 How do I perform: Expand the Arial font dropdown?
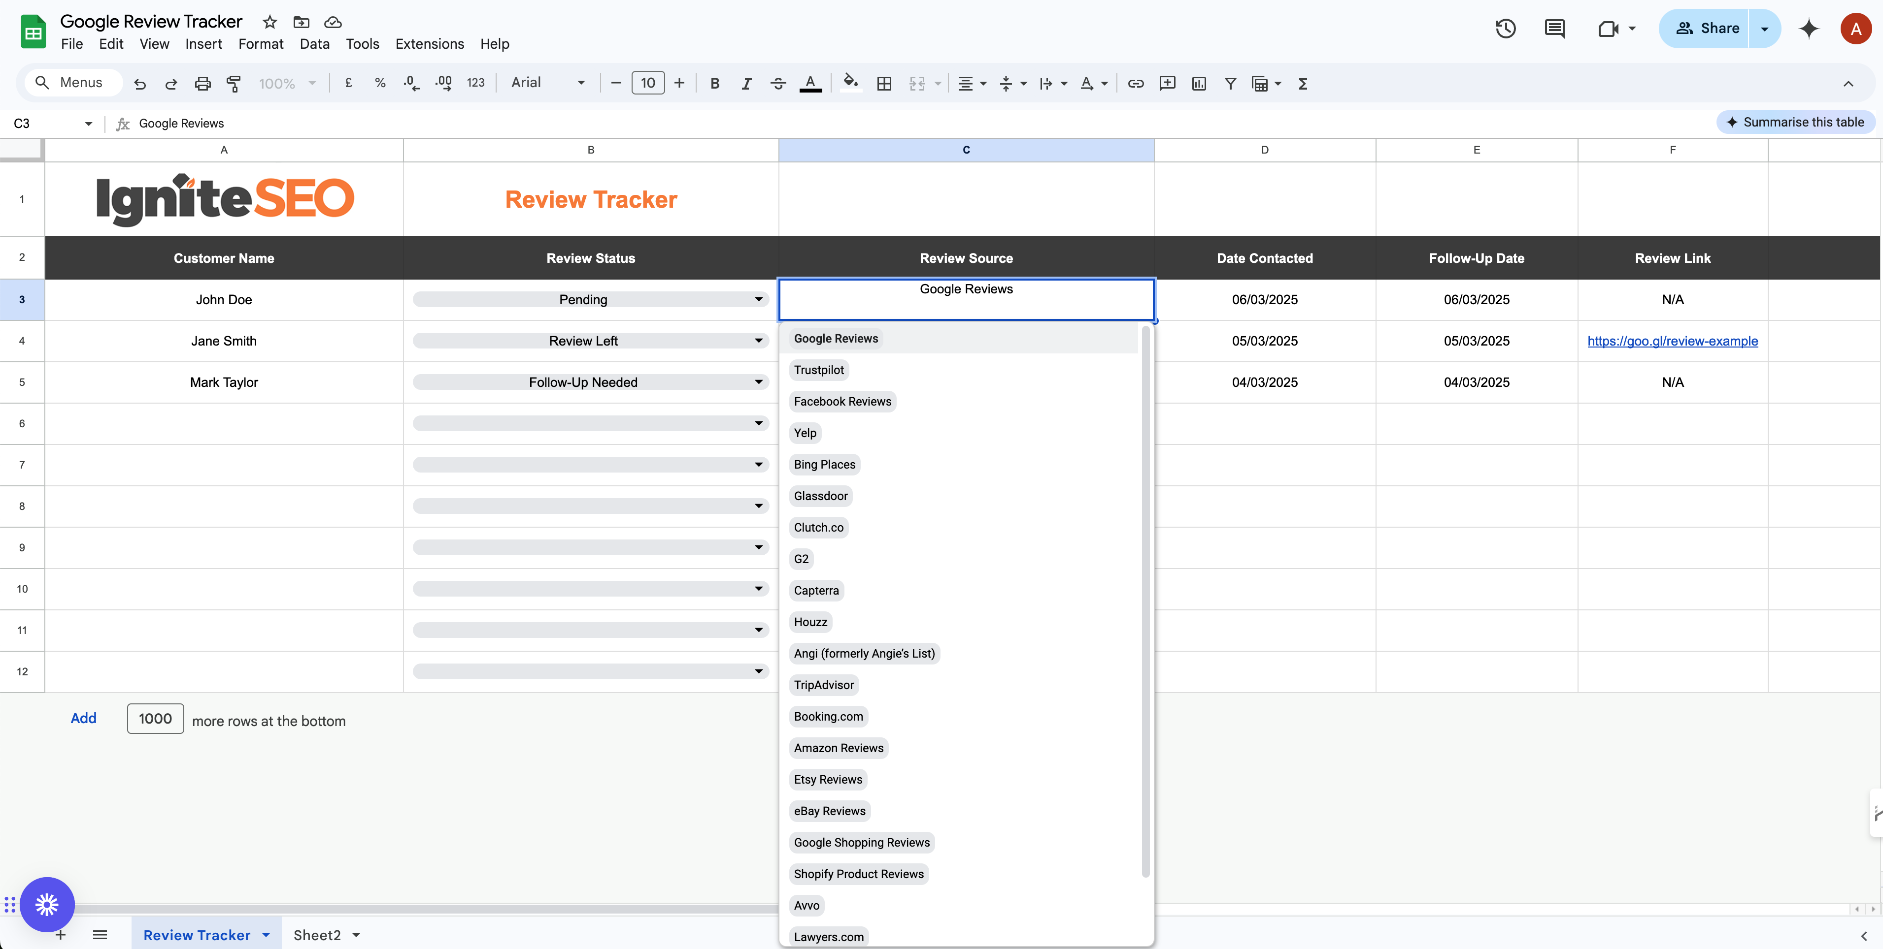coord(548,83)
